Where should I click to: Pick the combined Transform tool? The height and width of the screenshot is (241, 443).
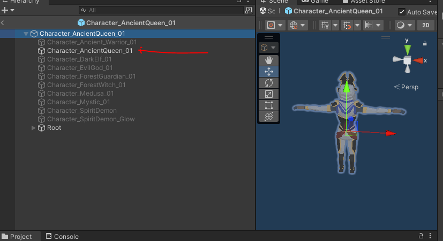coord(269,116)
